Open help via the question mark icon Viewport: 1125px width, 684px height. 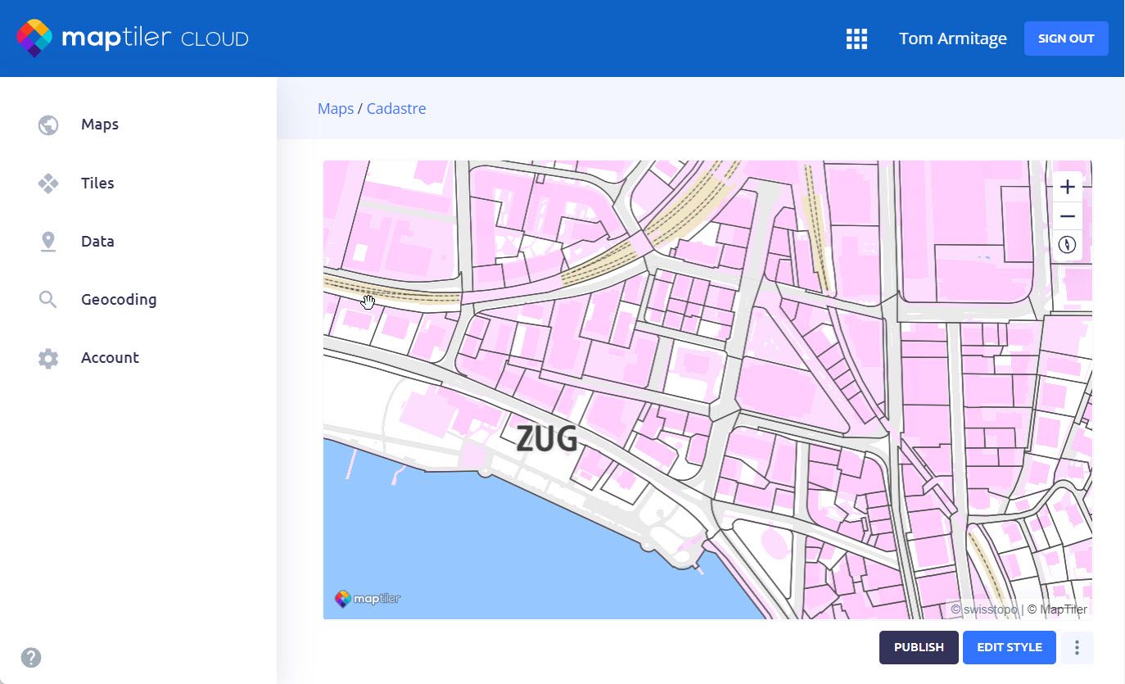coord(30,657)
